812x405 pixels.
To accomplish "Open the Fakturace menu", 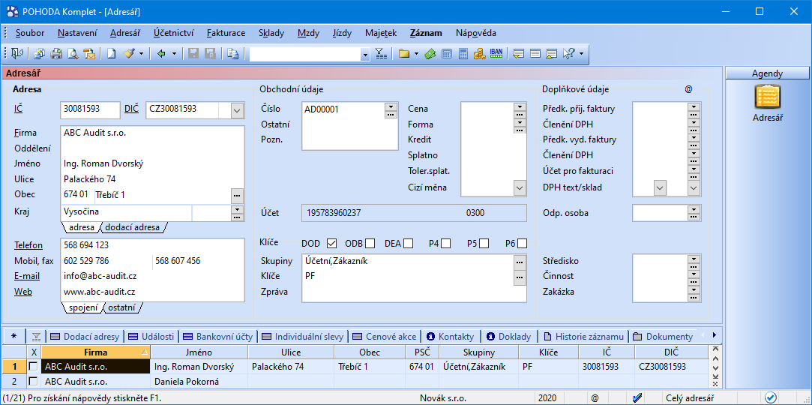I will pos(226,33).
